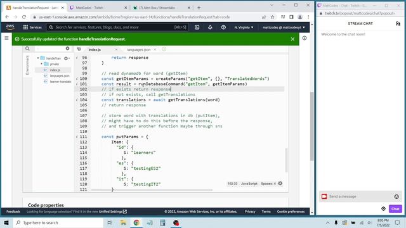Click the JavaScript language mode selector
The height and width of the screenshot is (228, 406).
(249, 184)
